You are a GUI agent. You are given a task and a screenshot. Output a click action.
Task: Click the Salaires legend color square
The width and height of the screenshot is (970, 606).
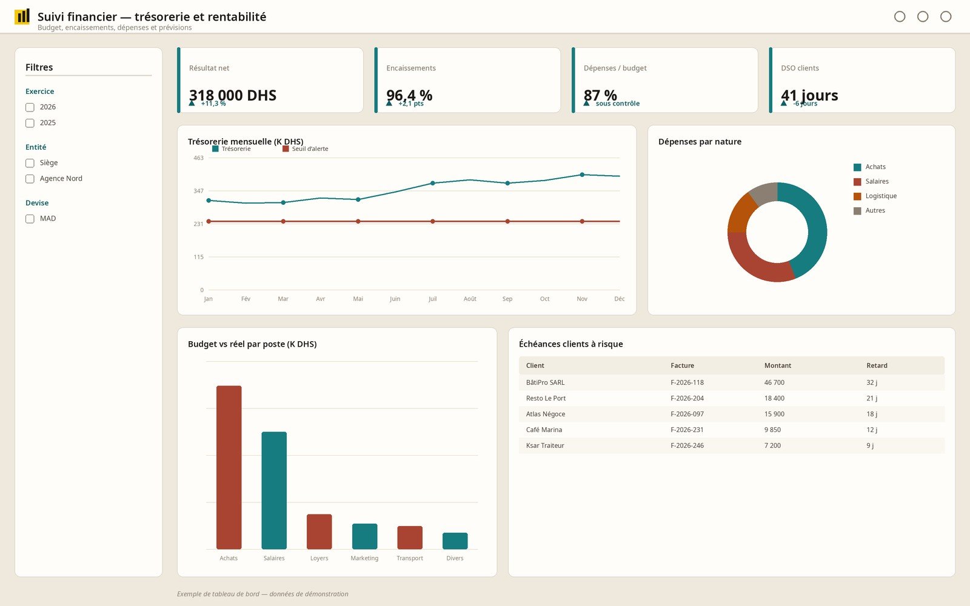coord(857,182)
